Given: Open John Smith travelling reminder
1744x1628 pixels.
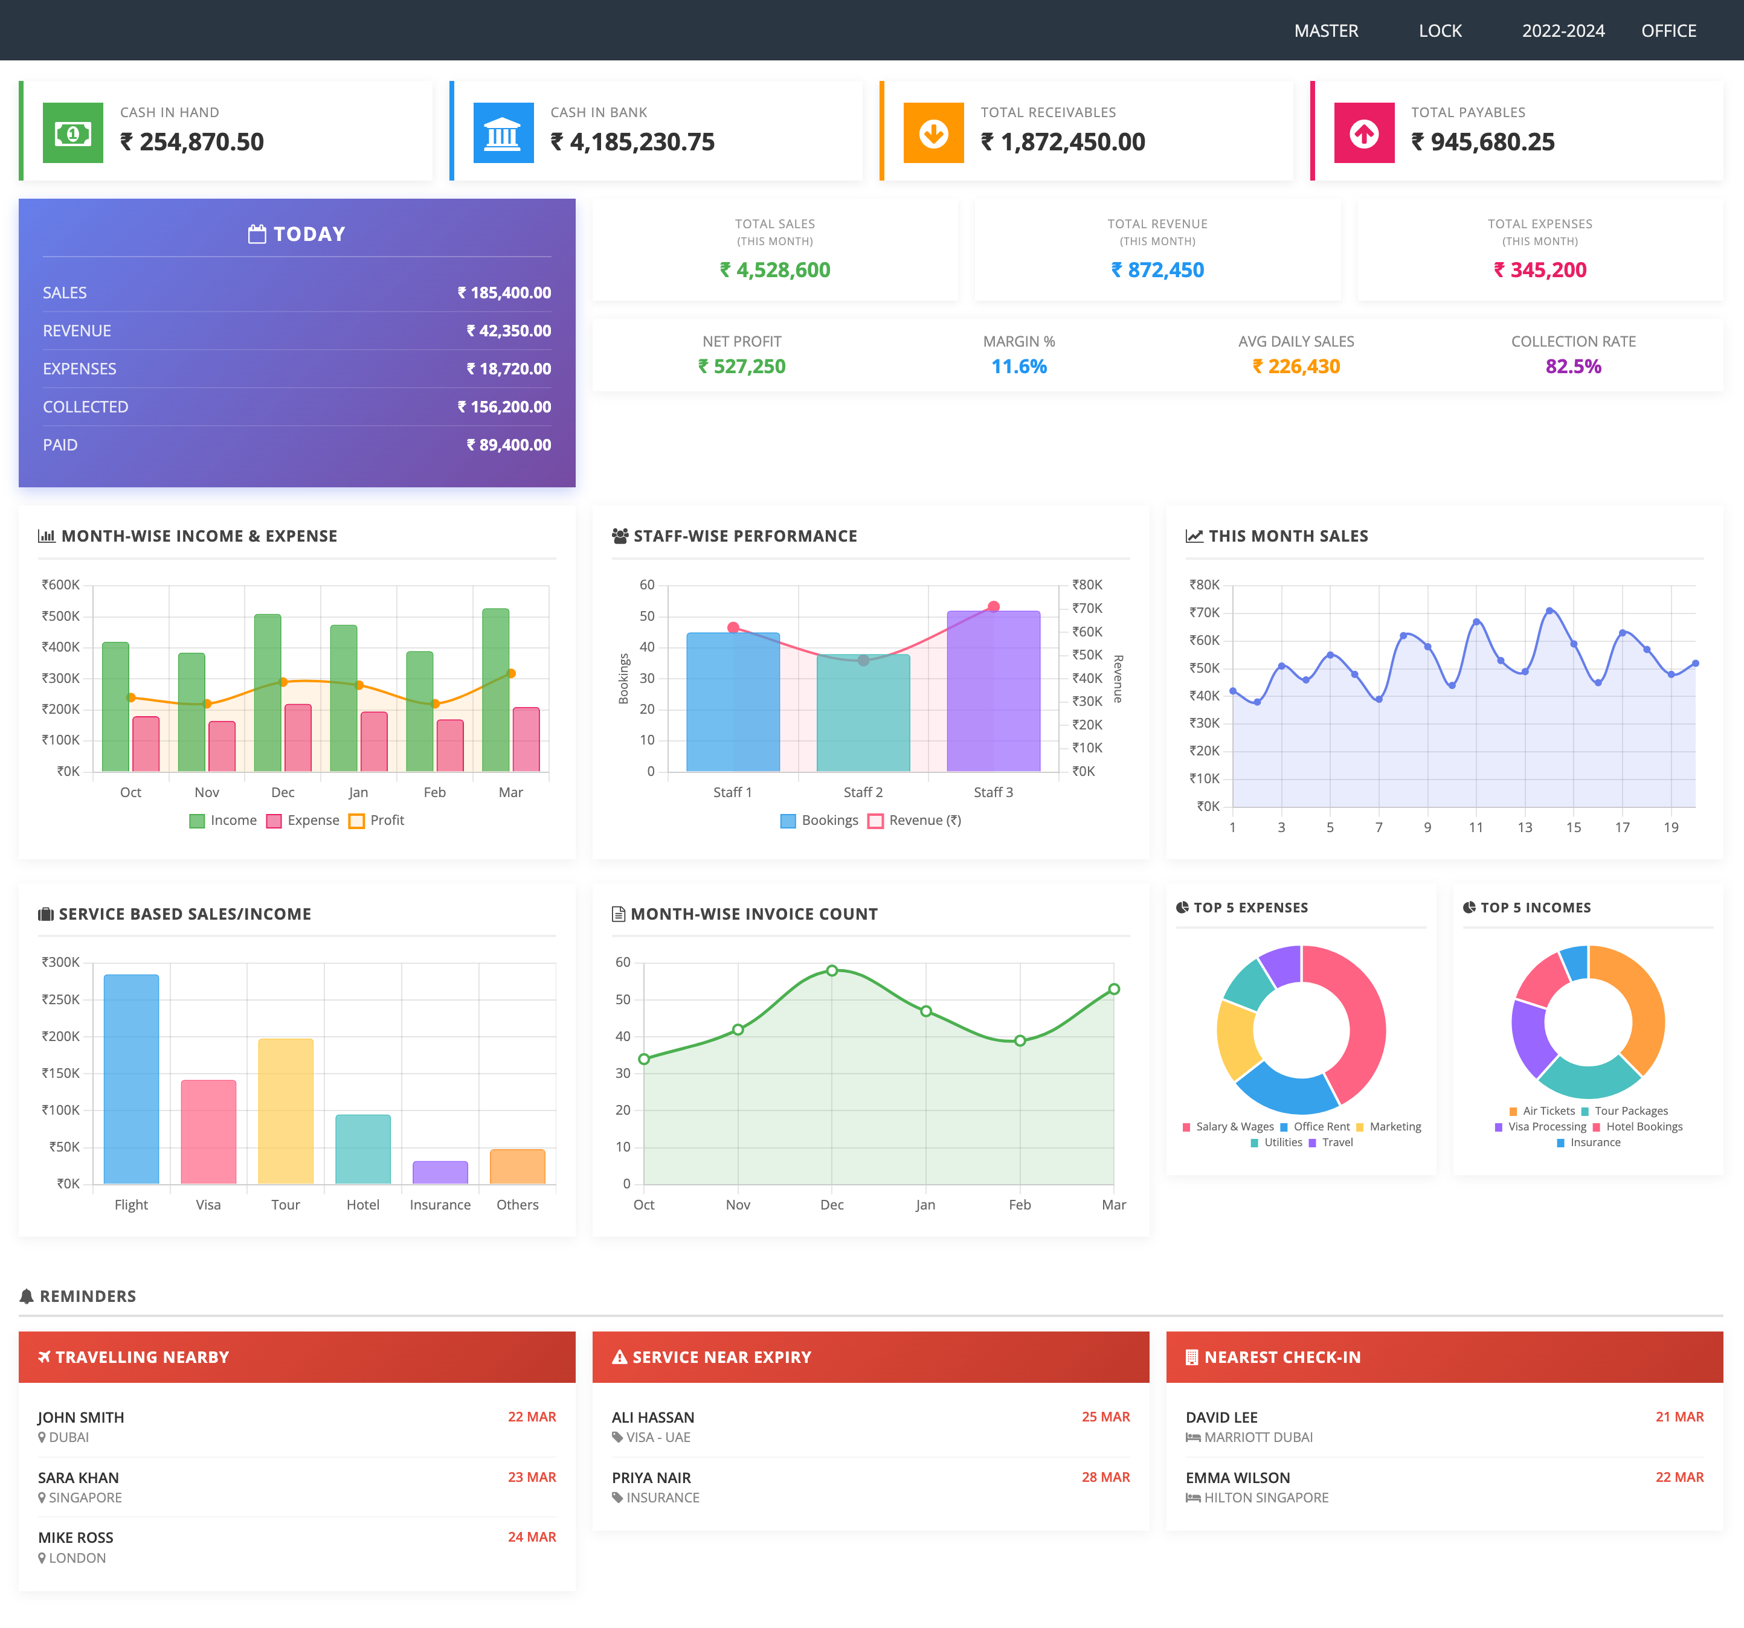Looking at the screenshot, I should 297,1427.
